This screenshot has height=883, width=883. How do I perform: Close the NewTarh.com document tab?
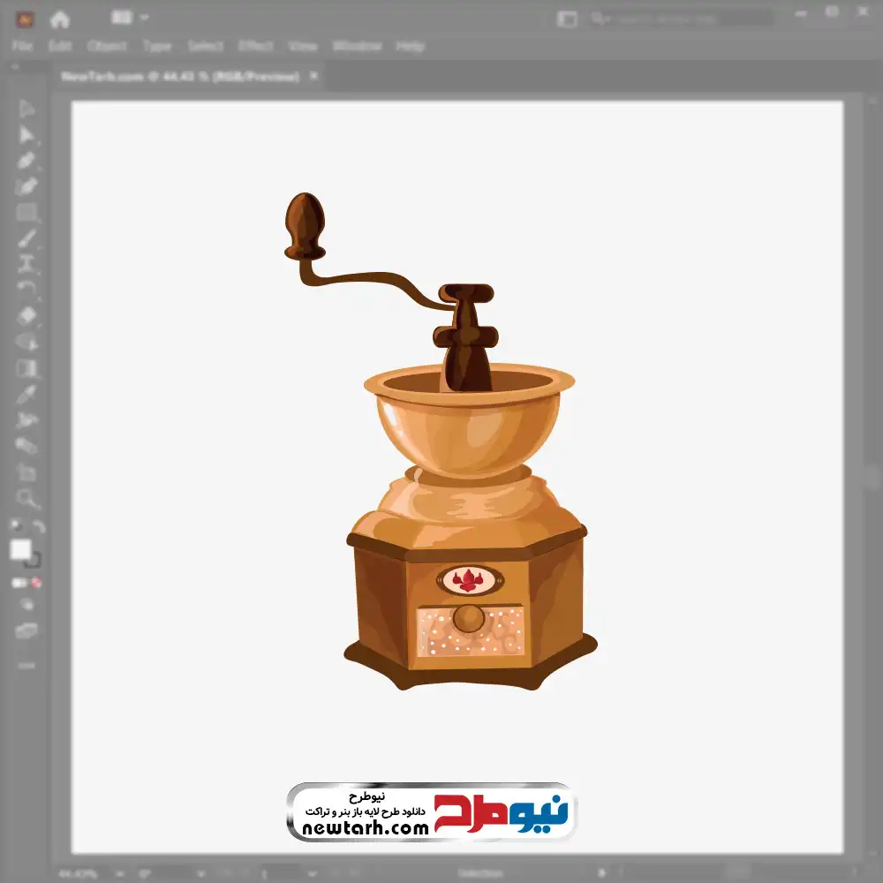[313, 77]
